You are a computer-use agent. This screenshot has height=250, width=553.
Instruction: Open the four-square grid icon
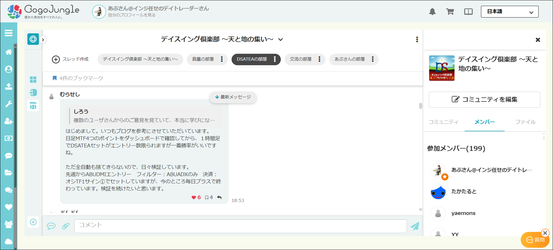33,80
